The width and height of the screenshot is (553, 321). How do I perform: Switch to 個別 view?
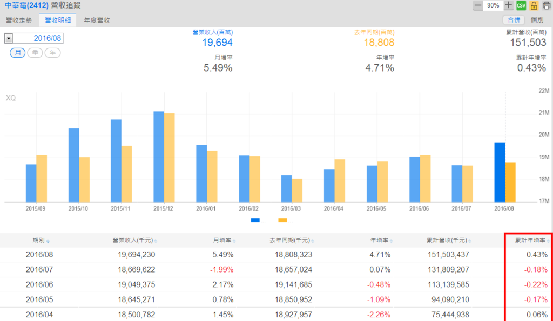[x=537, y=20]
